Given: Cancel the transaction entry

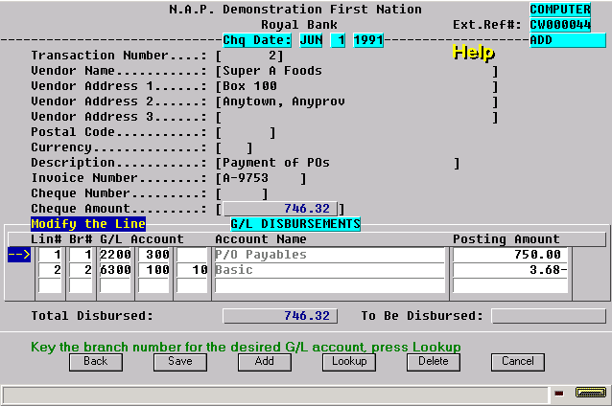Looking at the screenshot, I should [518, 362].
